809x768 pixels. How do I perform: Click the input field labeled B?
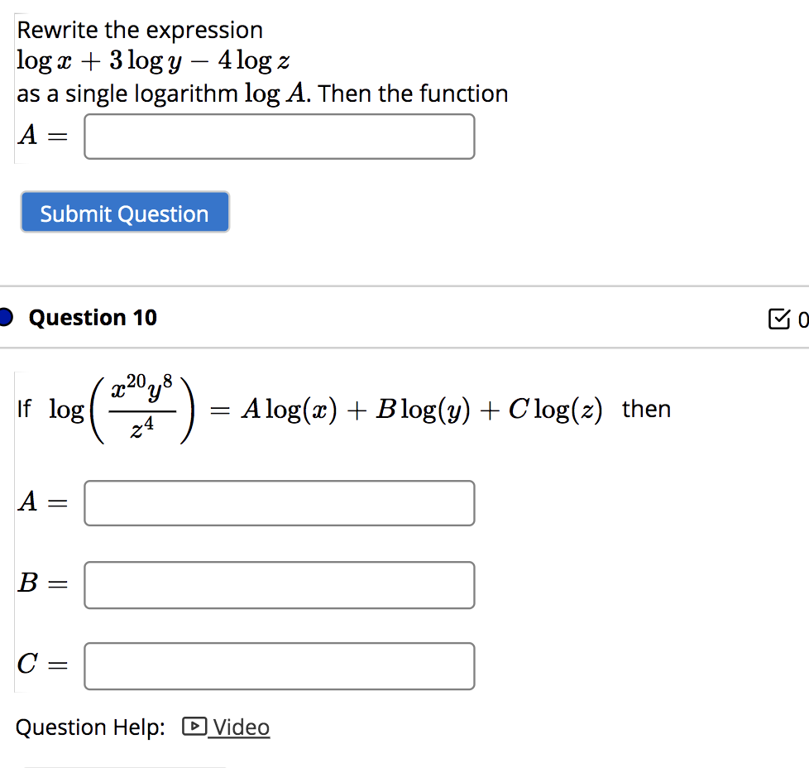279,584
